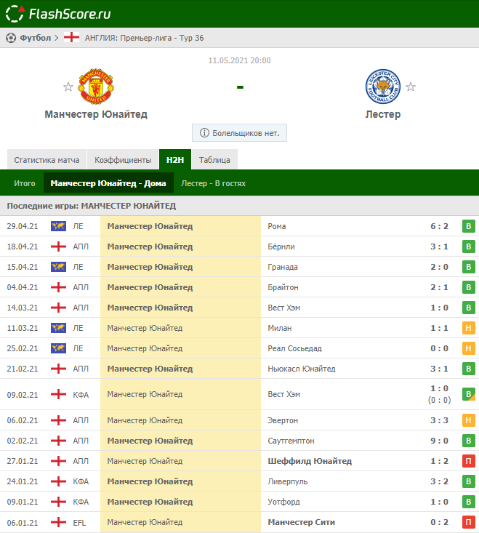479x533 pixels.
Task: Click loss badge for Шеффилд Юнайтед match
Action: 469,461
